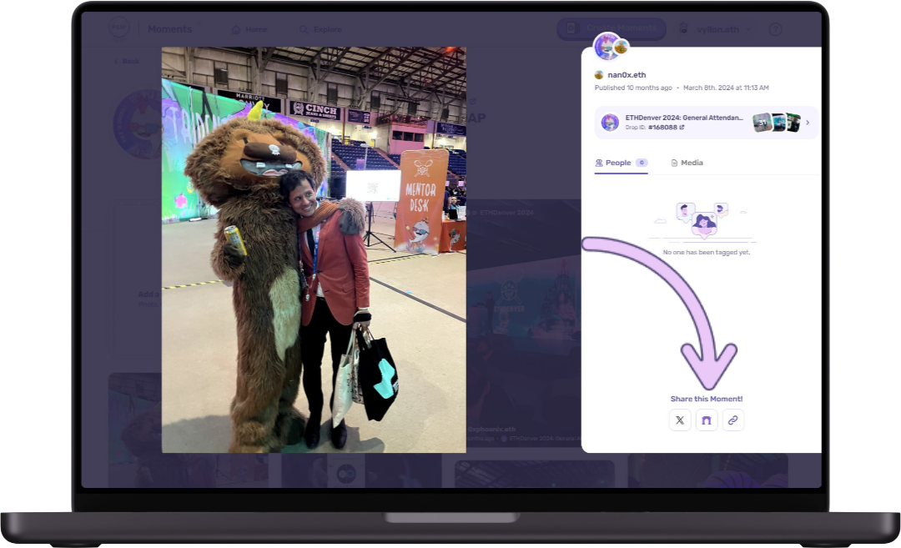Screen dimensions: 901x548
Task: Click the mascot photo in the lightbox
Action: pyautogui.click(x=314, y=250)
